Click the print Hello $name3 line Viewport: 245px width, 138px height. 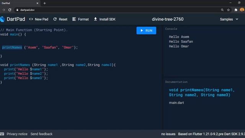point(26,78)
